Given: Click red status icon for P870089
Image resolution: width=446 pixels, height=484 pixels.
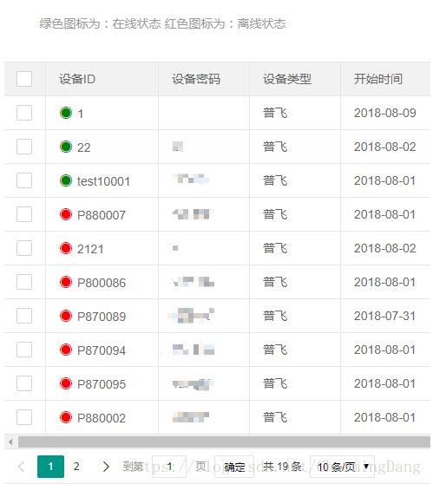Looking at the screenshot, I should coord(66,316).
